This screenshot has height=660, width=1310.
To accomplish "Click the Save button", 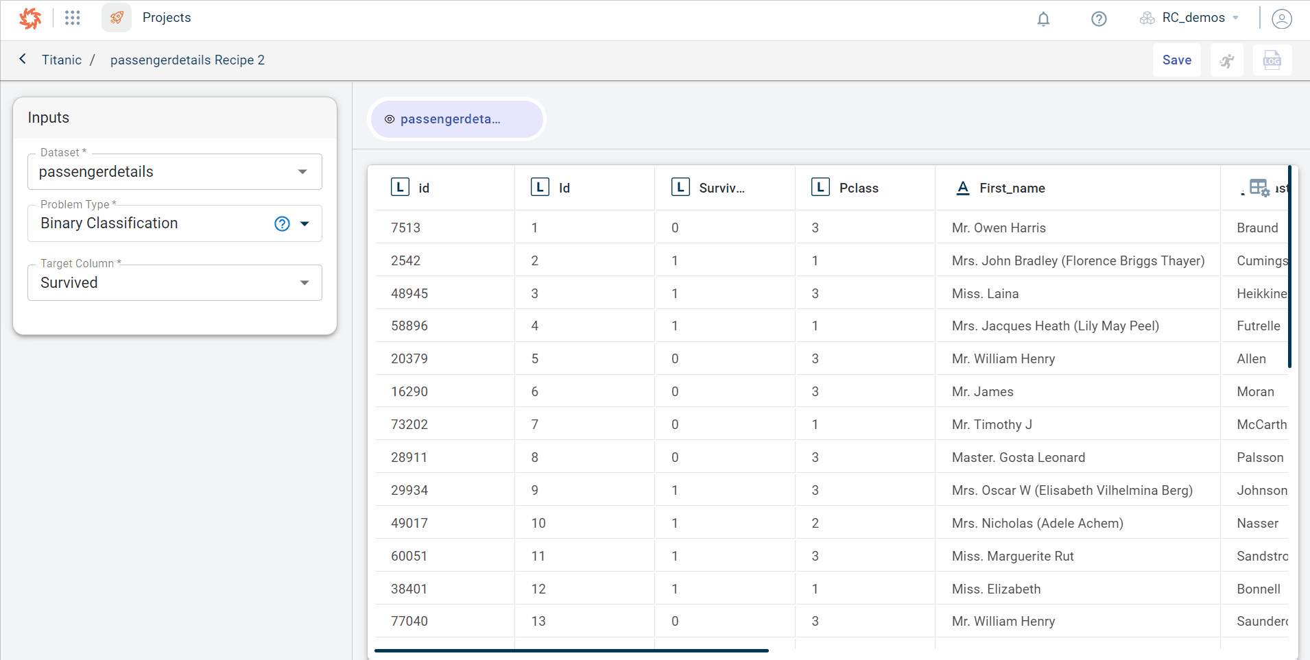I will (1176, 60).
